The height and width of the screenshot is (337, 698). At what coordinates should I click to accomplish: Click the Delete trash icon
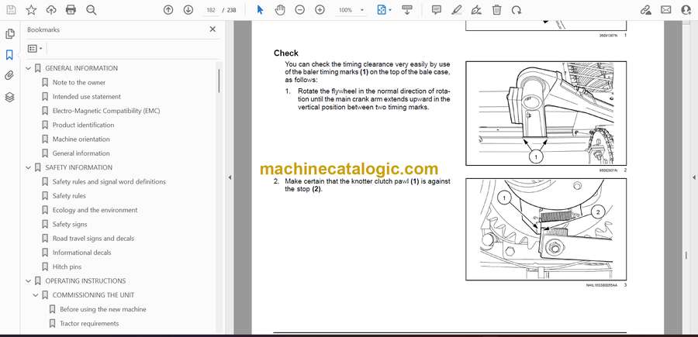coord(496,10)
